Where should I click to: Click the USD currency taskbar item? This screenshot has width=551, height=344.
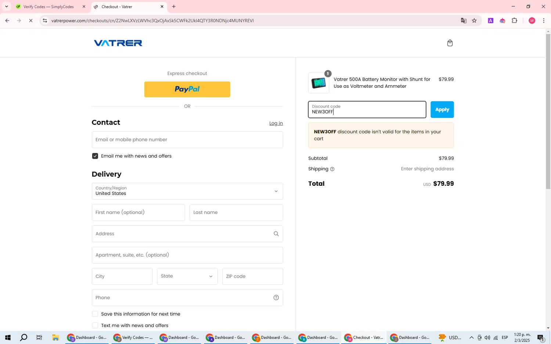click(450, 338)
